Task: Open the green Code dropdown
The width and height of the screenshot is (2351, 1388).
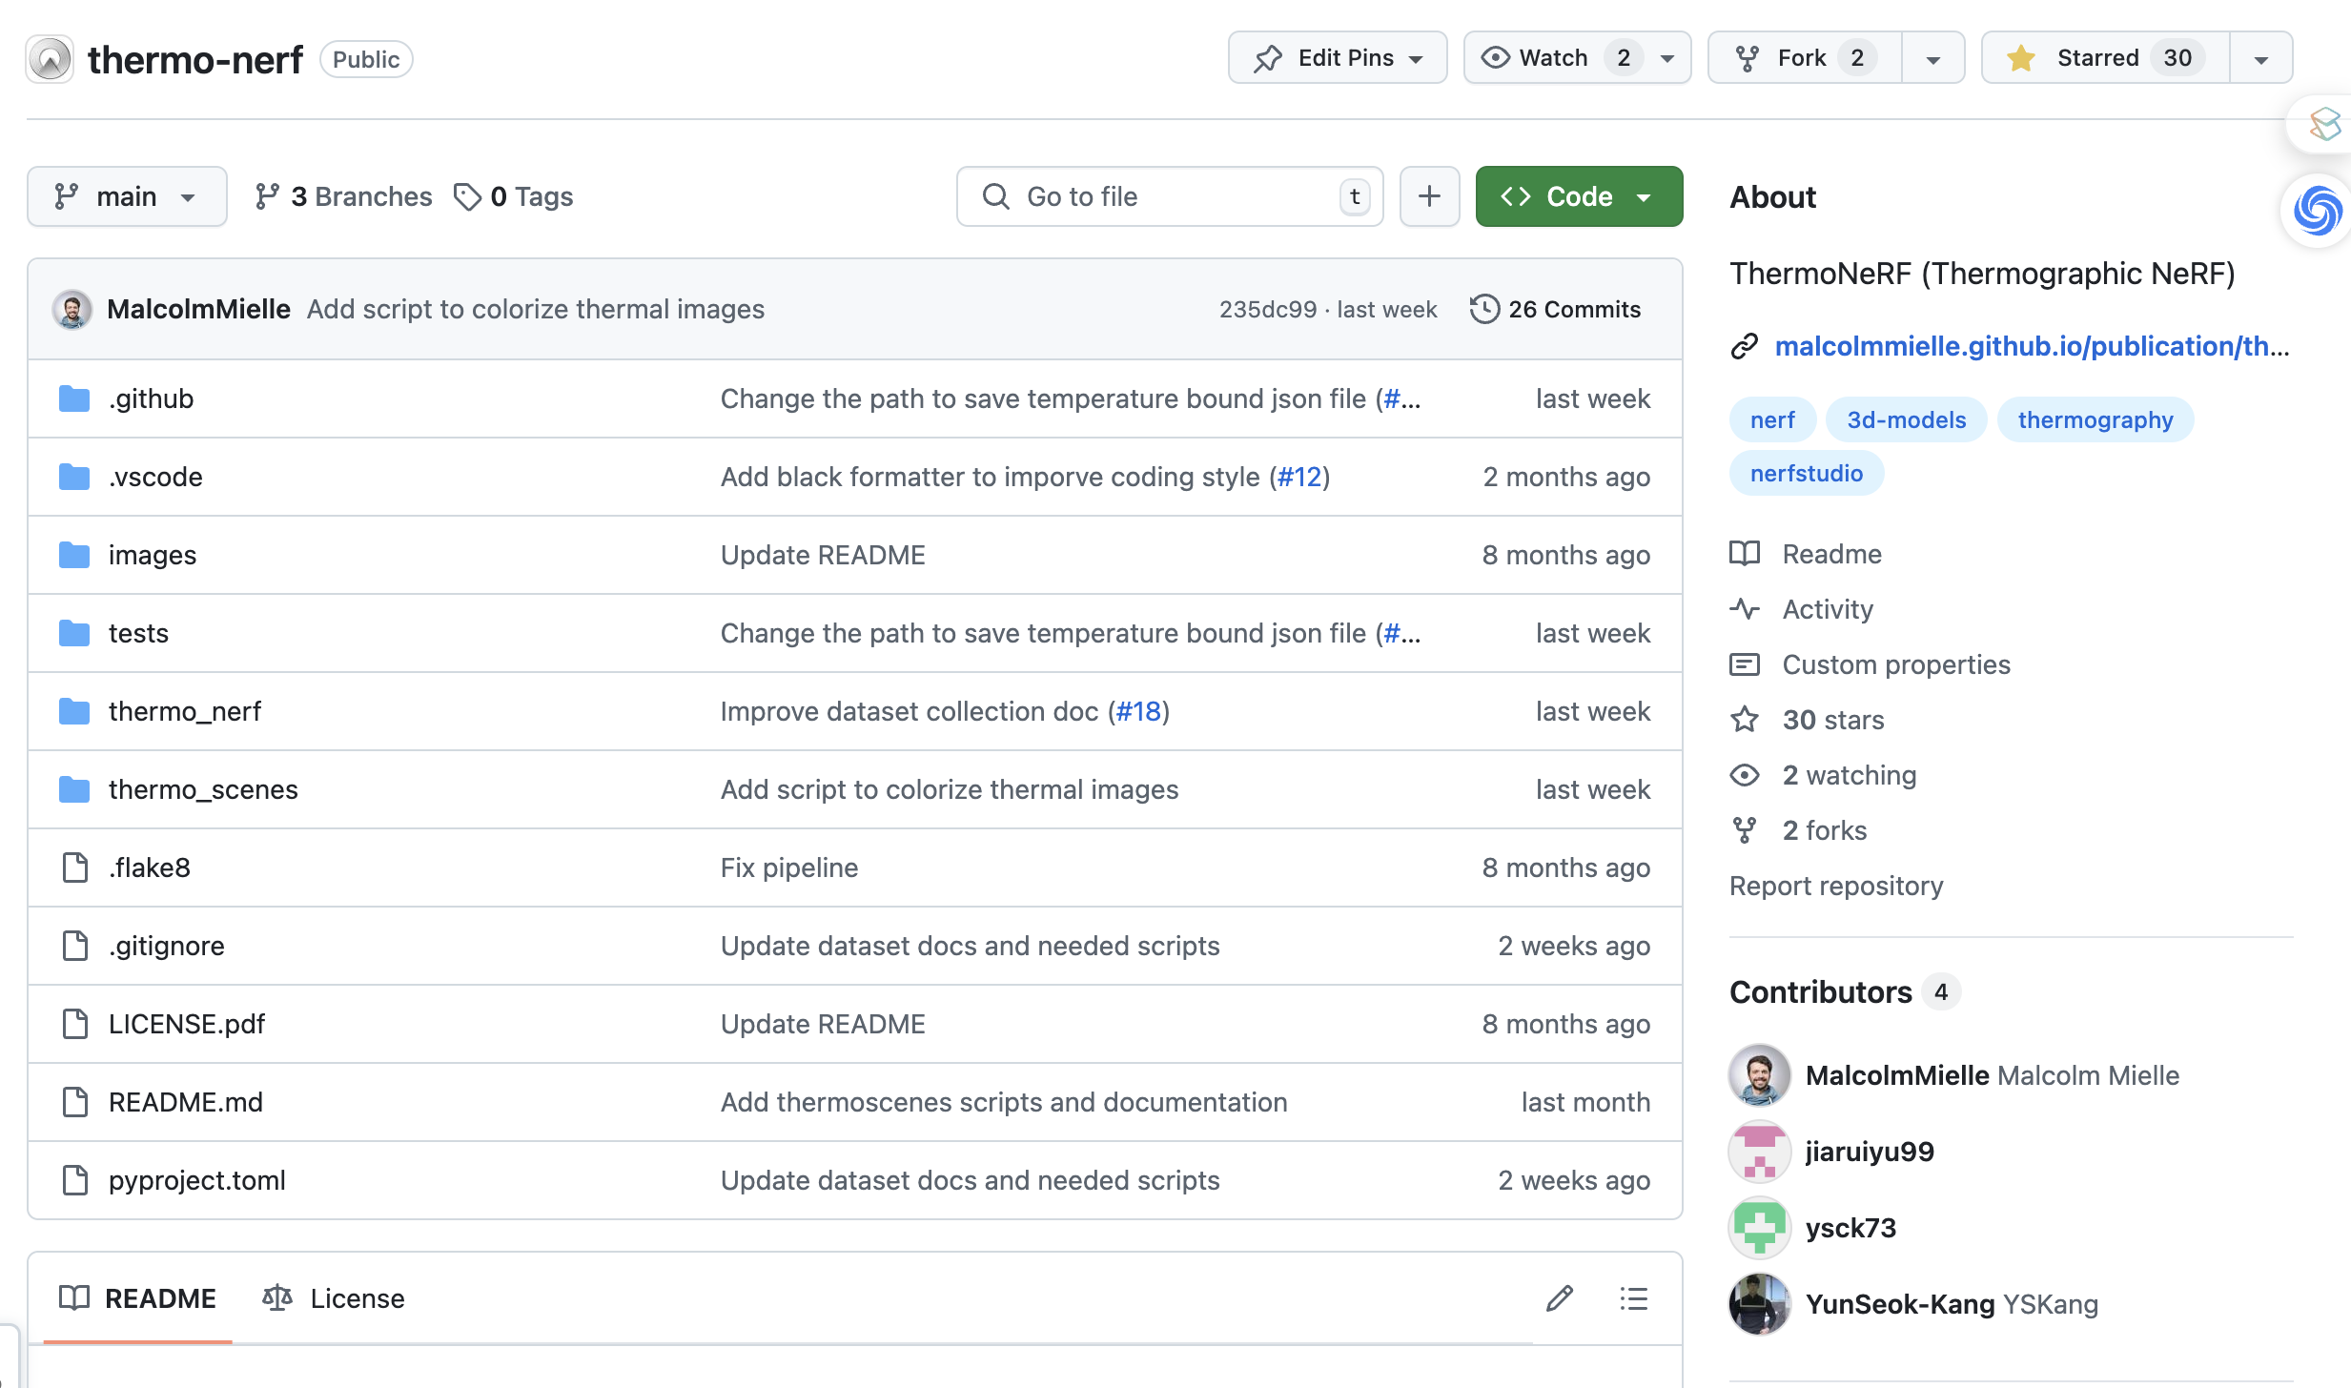Action: pyautogui.click(x=1578, y=196)
